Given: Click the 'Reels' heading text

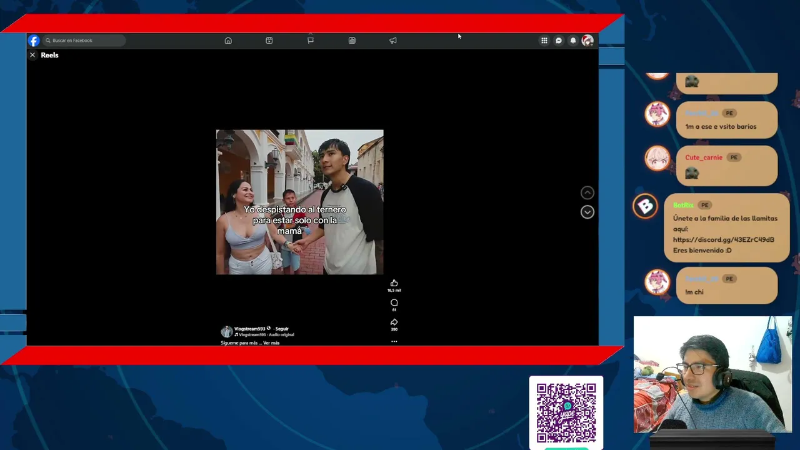Looking at the screenshot, I should click(49, 55).
